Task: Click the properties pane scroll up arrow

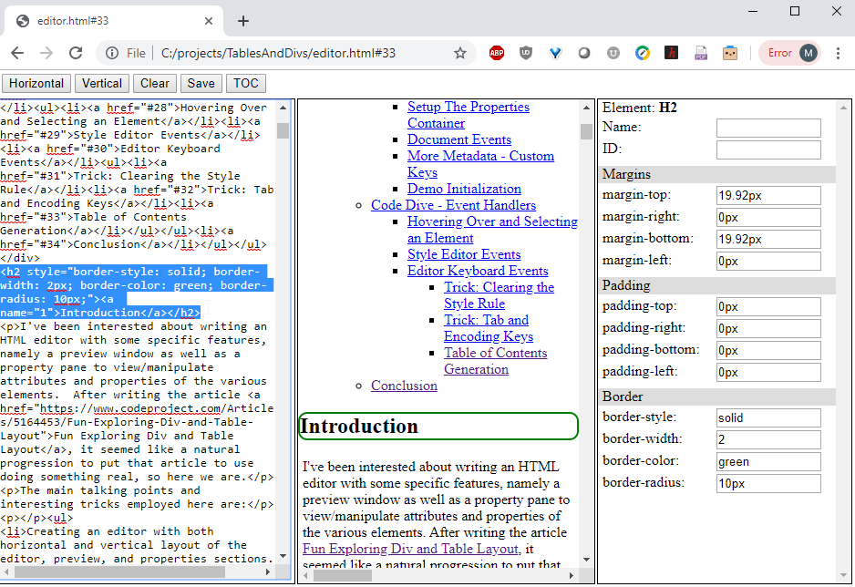Action: point(844,108)
